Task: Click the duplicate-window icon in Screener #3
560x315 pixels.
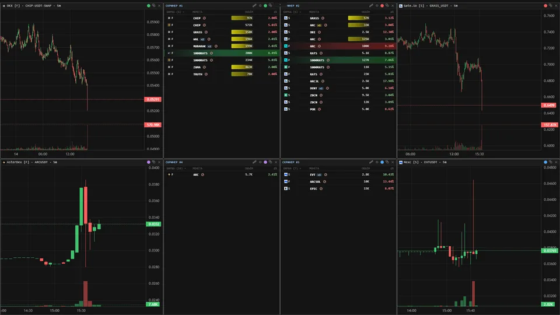Action: tap(387, 162)
